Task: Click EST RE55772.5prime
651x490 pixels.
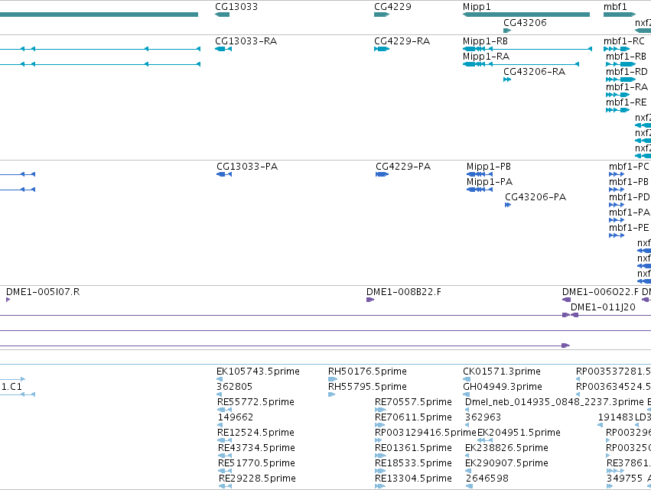Action: click(256, 402)
